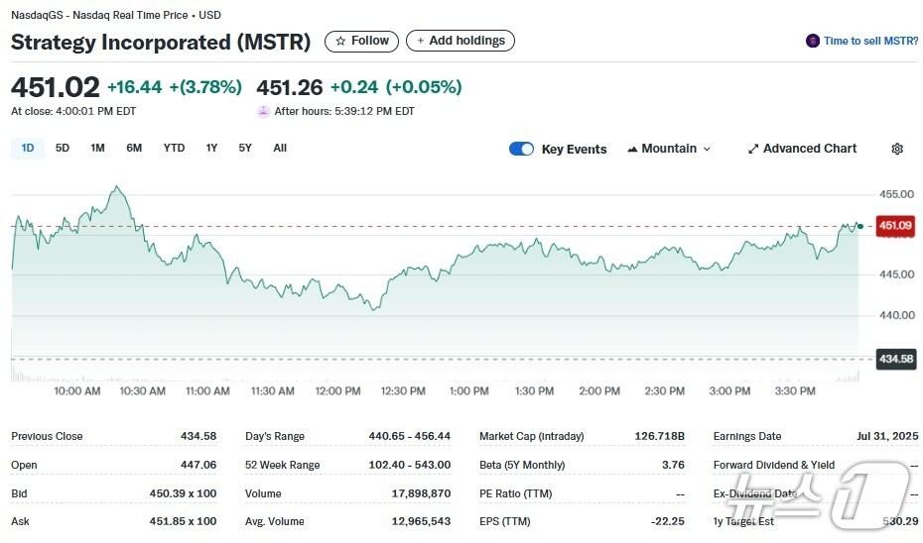
Task: Click the After hours moon icon
Action: point(263,111)
